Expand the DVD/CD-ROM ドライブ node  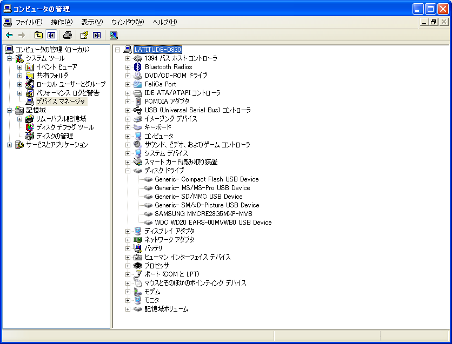tap(128, 76)
